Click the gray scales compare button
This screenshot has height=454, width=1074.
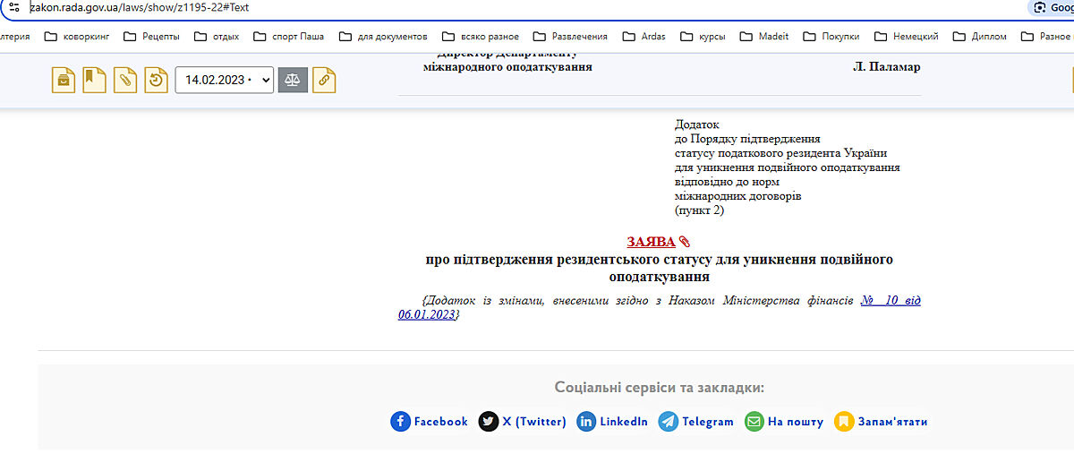pos(293,80)
